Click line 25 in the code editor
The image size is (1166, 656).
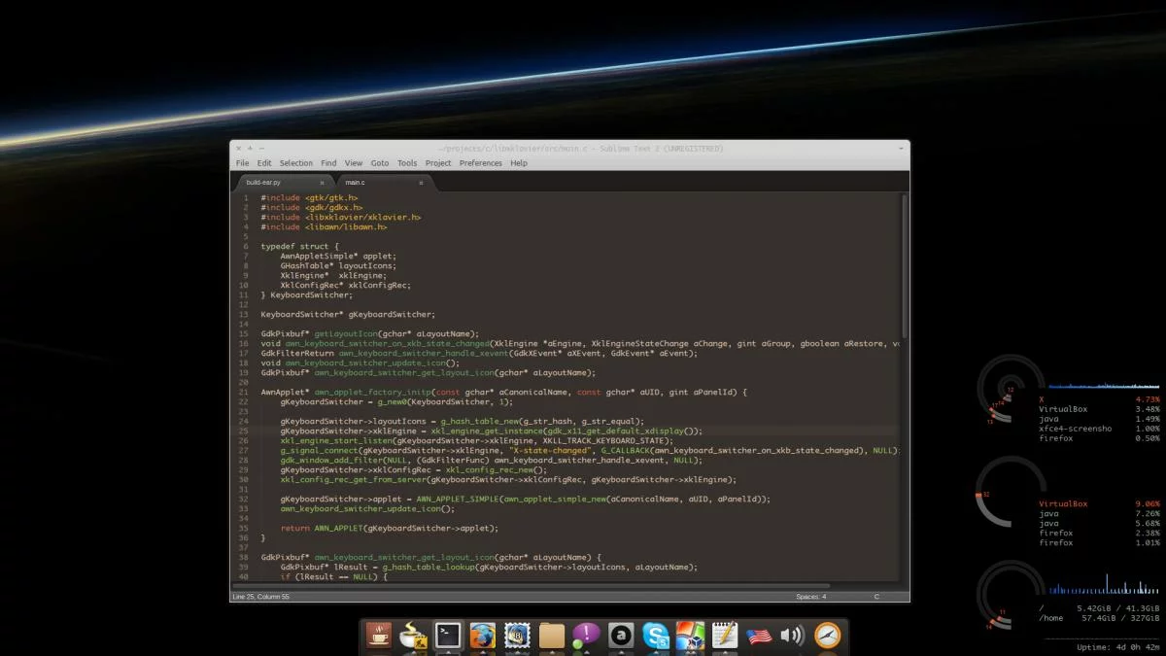pyautogui.click(x=486, y=431)
